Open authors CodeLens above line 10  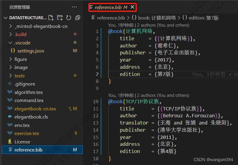149,95
